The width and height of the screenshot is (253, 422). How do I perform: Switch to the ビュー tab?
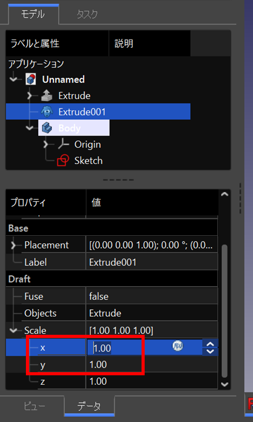35,406
